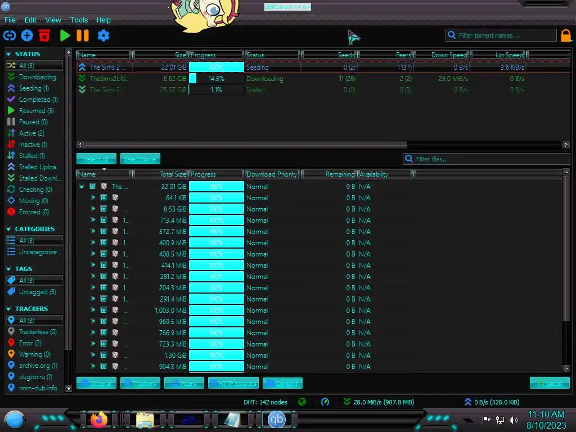Image resolution: width=576 pixels, height=432 pixels.
Task: Toggle the checkbox of the 994.8 MiB item
Action: (104, 366)
